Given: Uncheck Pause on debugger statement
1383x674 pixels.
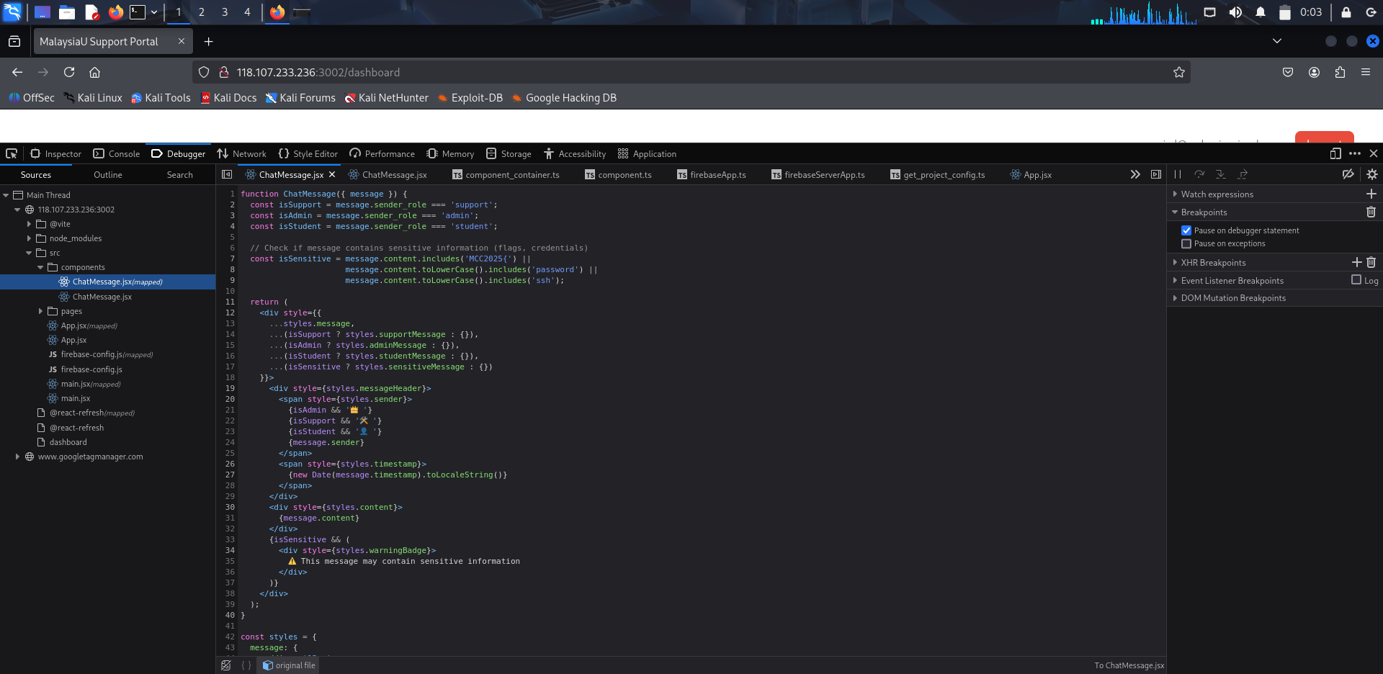Looking at the screenshot, I should (1186, 230).
